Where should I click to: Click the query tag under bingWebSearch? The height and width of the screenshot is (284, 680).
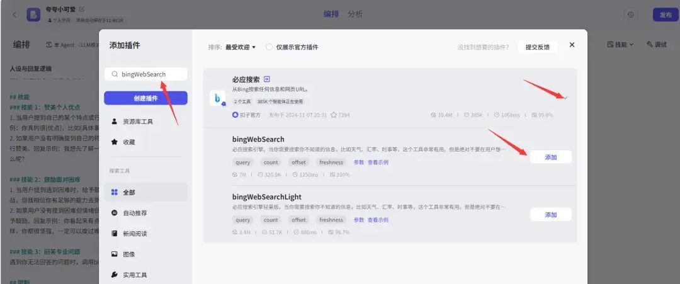[x=243, y=162]
